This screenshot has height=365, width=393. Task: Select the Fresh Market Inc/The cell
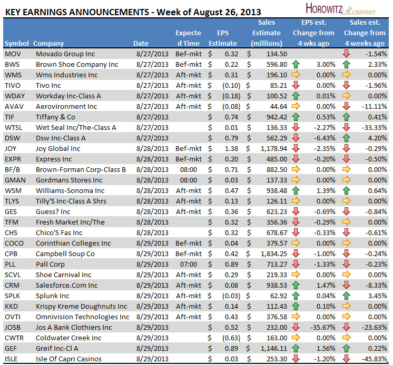pyautogui.click(x=70, y=222)
